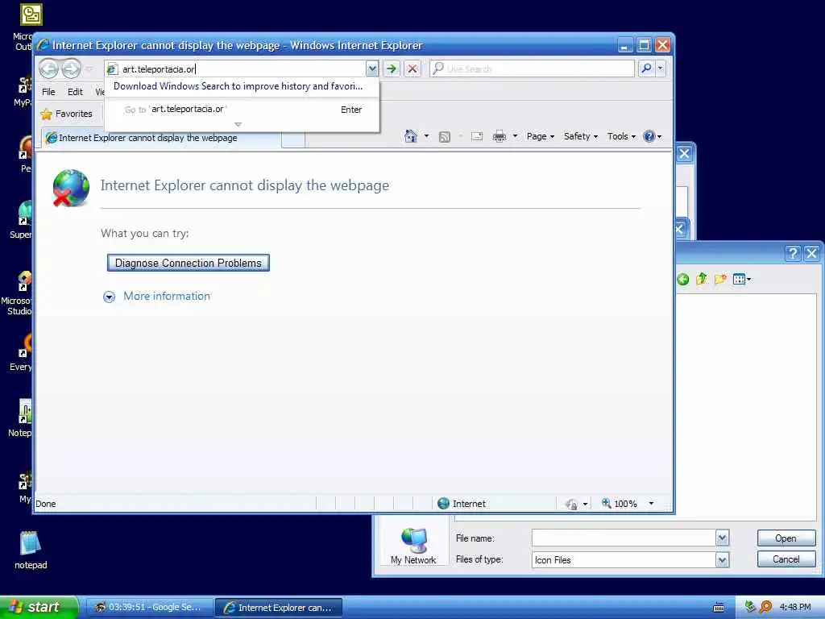Switch to Google Se... taskbar item
The height and width of the screenshot is (619, 825).
point(149,608)
